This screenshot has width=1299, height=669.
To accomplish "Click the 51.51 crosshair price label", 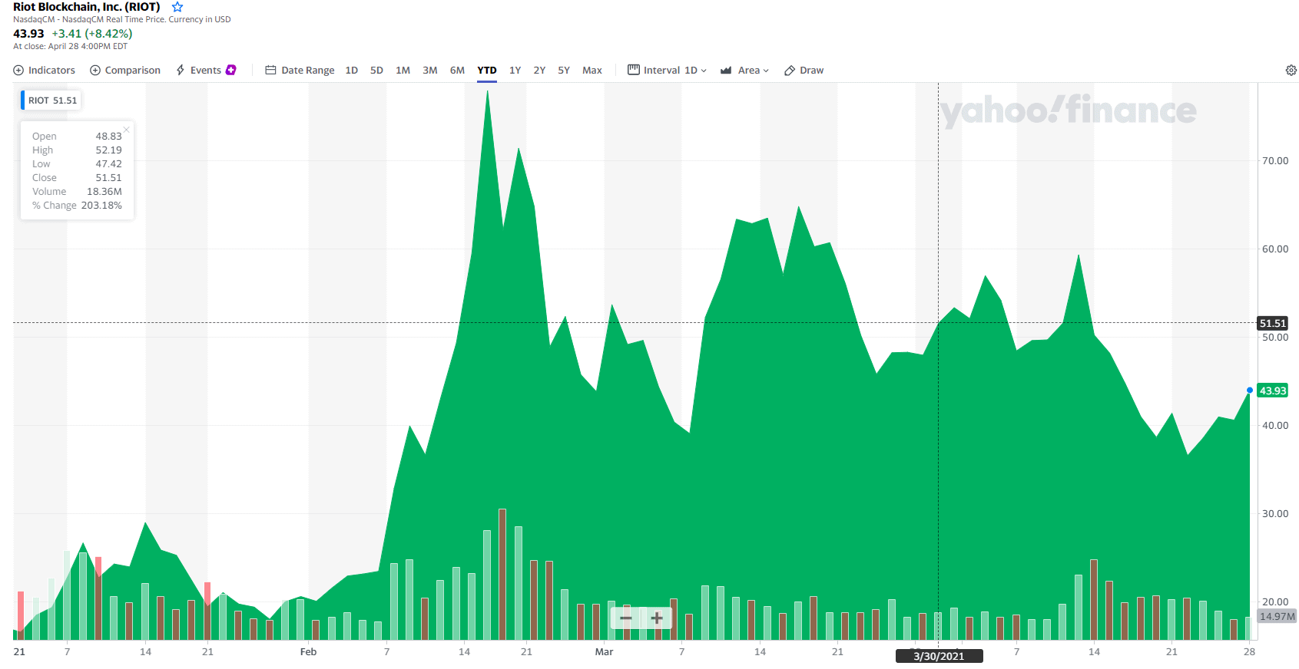I will pos(1272,323).
